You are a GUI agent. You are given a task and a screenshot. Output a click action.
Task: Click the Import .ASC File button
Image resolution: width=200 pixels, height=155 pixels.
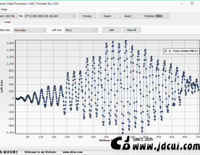point(7,16)
